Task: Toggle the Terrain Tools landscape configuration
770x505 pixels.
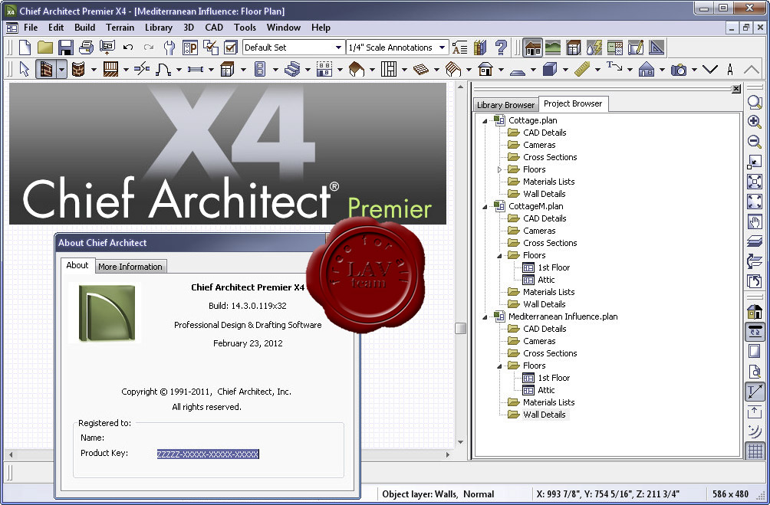Action: (553, 48)
